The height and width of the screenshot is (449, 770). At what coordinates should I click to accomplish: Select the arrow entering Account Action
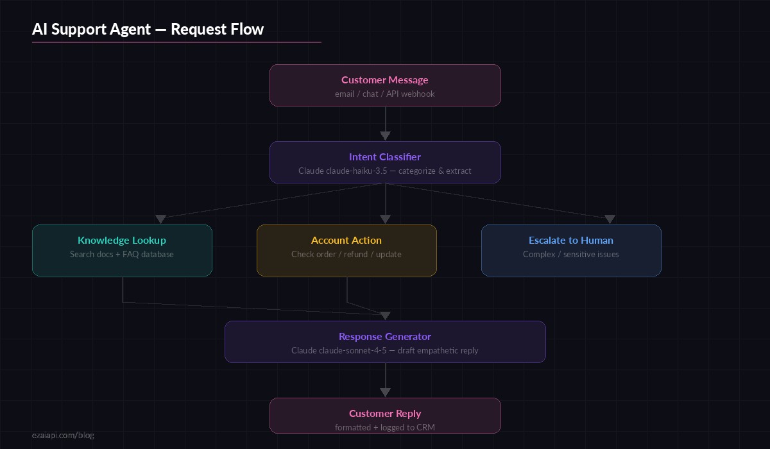tap(385, 218)
